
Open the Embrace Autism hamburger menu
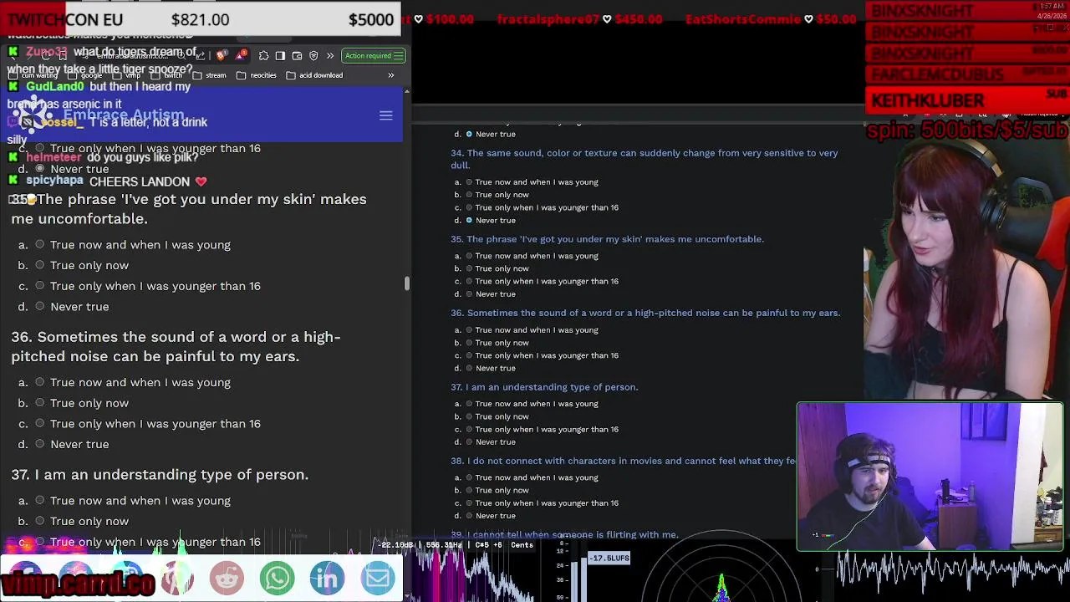coord(385,115)
